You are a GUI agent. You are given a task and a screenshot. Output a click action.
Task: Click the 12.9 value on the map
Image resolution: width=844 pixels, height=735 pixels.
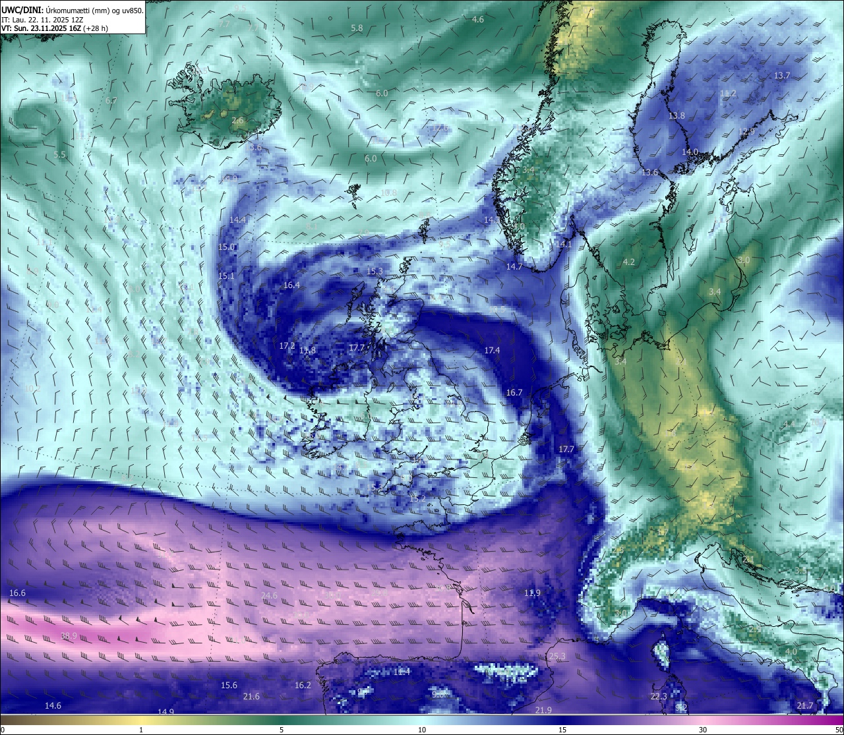point(746,132)
